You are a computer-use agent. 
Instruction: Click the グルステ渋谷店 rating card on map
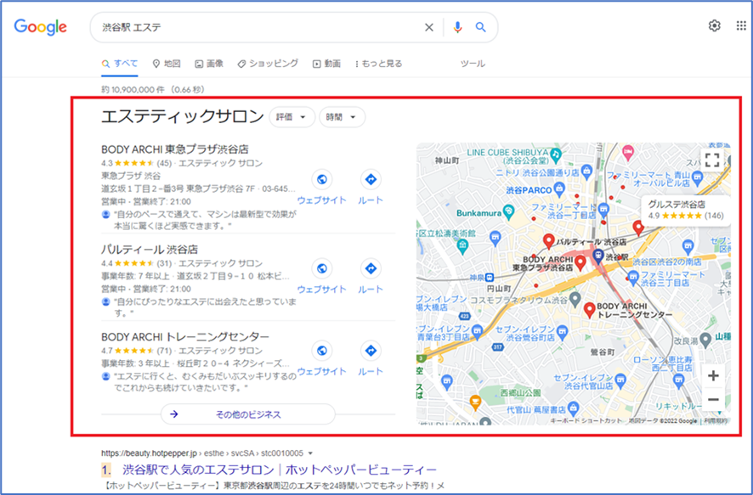tap(685, 210)
